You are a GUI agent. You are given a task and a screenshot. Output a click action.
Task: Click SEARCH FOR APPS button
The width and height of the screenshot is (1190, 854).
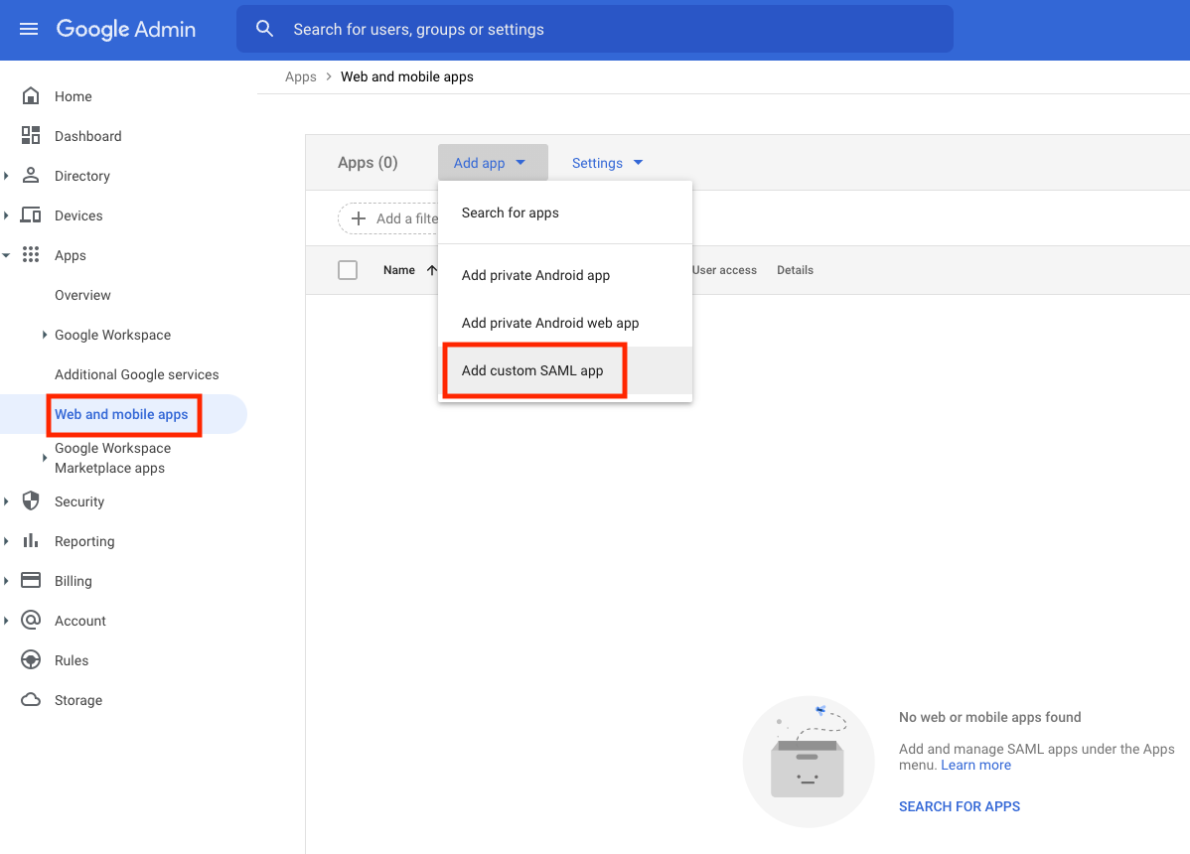click(x=960, y=806)
